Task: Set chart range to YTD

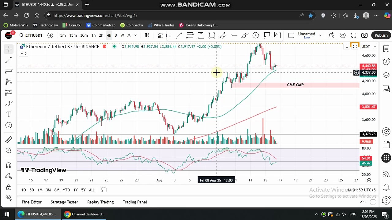Action: coord(66,190)
